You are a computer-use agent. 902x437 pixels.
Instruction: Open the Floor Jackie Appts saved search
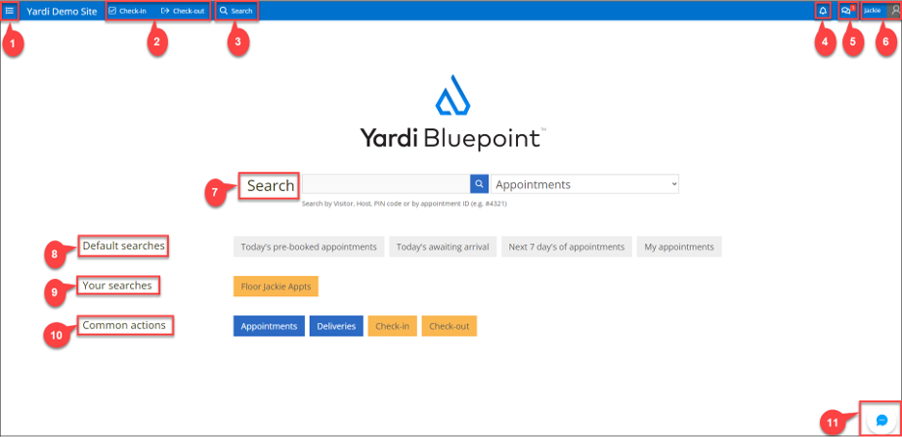tap(276, 287)
